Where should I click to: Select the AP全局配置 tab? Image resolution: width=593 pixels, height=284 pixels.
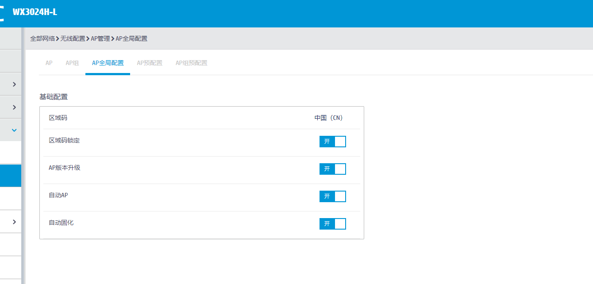pos(108,63)
